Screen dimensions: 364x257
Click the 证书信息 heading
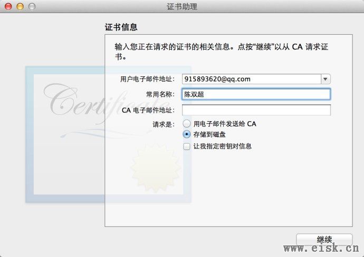[121, 27]
